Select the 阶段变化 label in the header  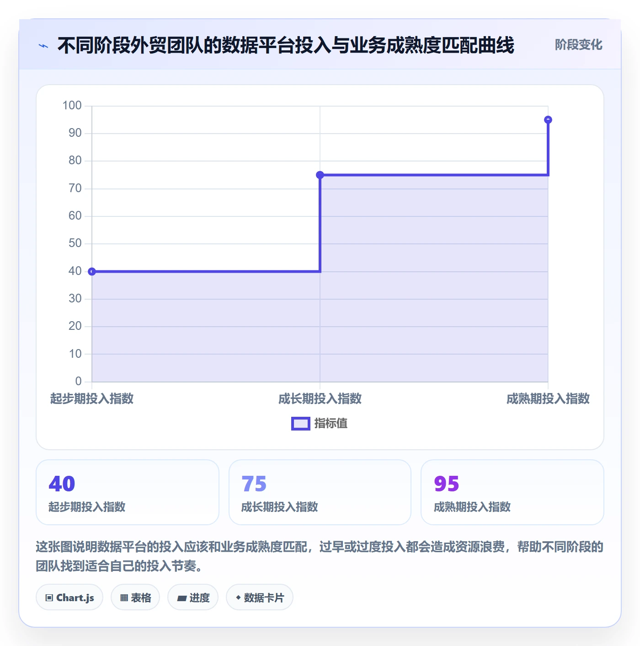pos(578,45)
